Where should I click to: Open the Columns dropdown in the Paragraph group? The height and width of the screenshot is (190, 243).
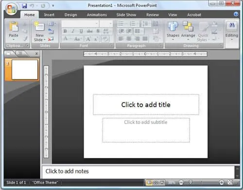coord(139,31)
